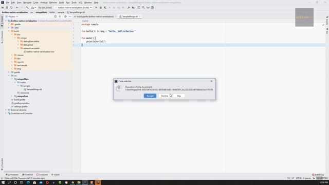329x185 pixels.
Task: Switch to SampleMingw.kt editor tab
Action: click(130, 16)
